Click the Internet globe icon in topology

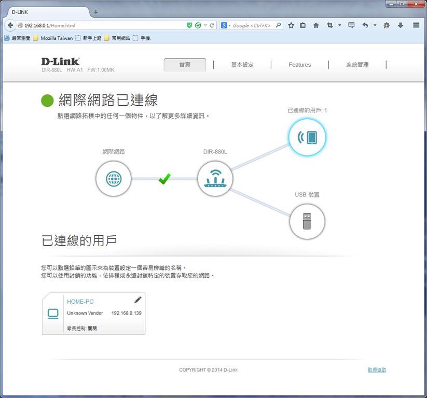(114, 179)
